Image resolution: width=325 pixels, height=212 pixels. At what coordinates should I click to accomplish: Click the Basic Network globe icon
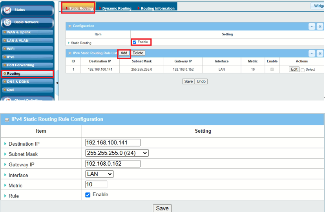[x=8, y=22]
